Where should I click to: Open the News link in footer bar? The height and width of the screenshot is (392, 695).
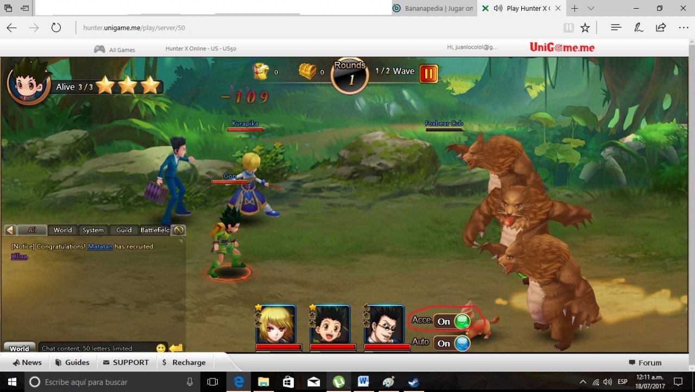pos(27,363)
